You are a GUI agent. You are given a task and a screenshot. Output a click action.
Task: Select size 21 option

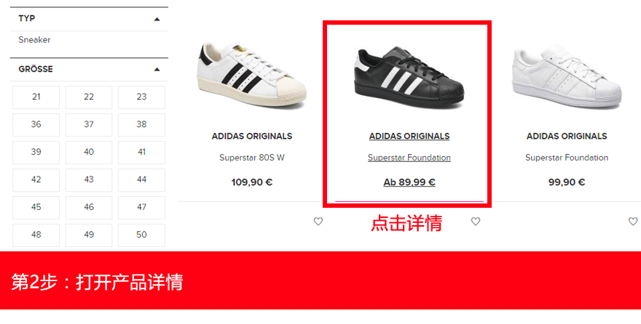(x=36, y=97)
